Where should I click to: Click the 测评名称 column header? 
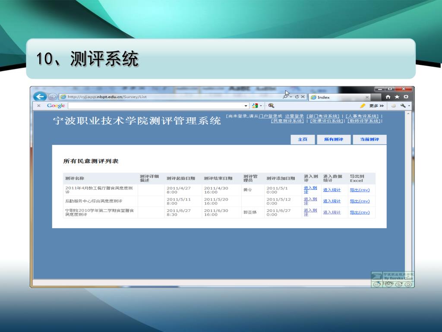(x=75, y=179)
